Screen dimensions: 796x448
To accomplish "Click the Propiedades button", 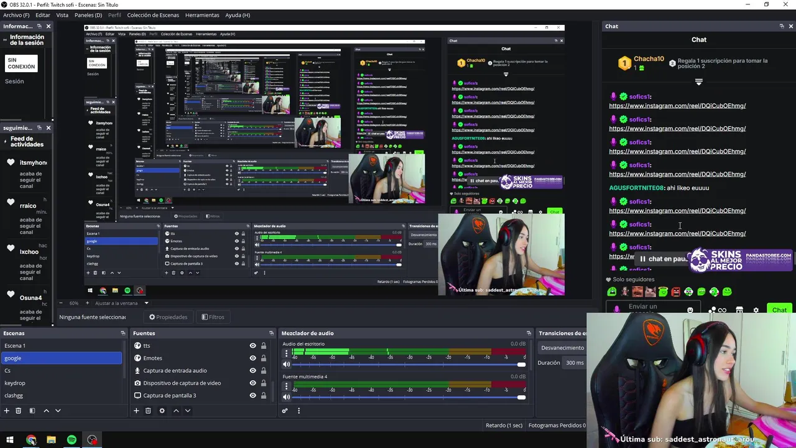I will coord(168,317).
